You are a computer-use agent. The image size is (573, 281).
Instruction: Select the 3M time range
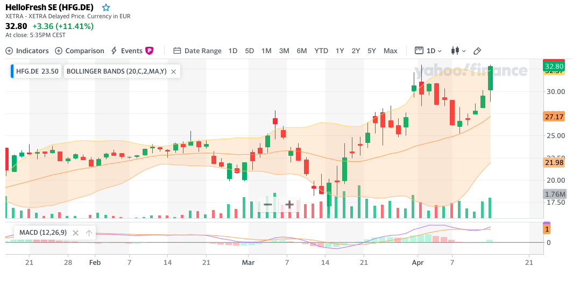pos(284,51)
